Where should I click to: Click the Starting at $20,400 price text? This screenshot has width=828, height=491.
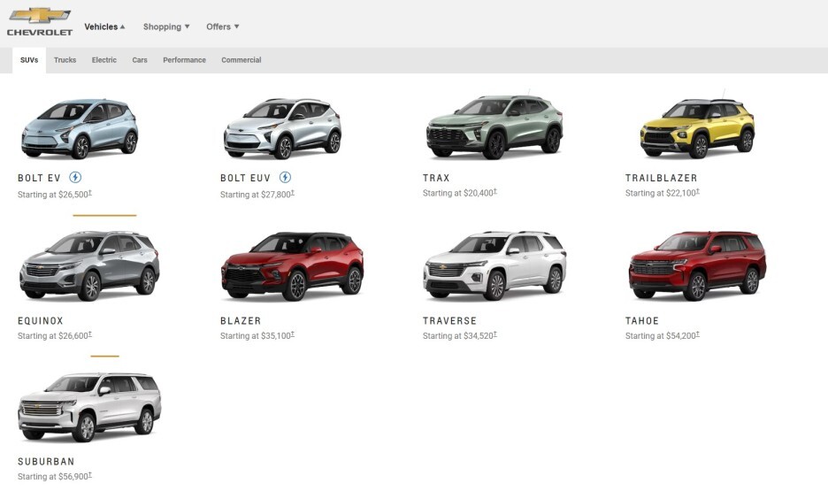459,193
